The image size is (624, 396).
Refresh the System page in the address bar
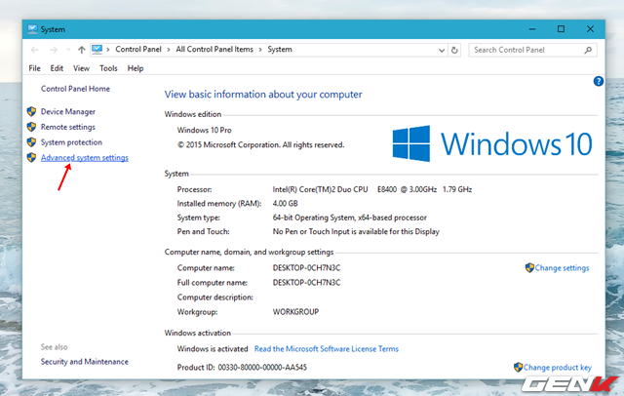pyautogui.click(x=452, y=49)
